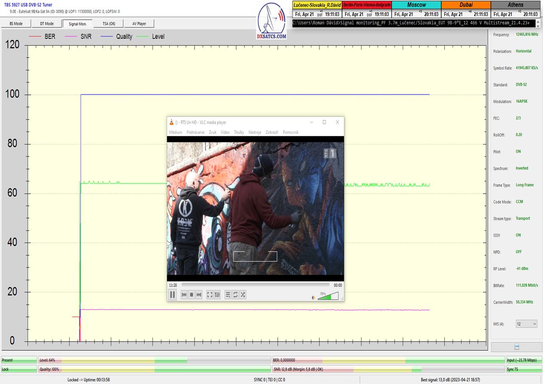Stop the VLC video playback
Screen dimensions: 543x384
(x=191, y=295)
